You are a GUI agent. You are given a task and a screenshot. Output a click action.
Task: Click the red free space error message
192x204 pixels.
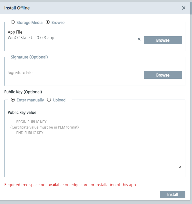71,185
